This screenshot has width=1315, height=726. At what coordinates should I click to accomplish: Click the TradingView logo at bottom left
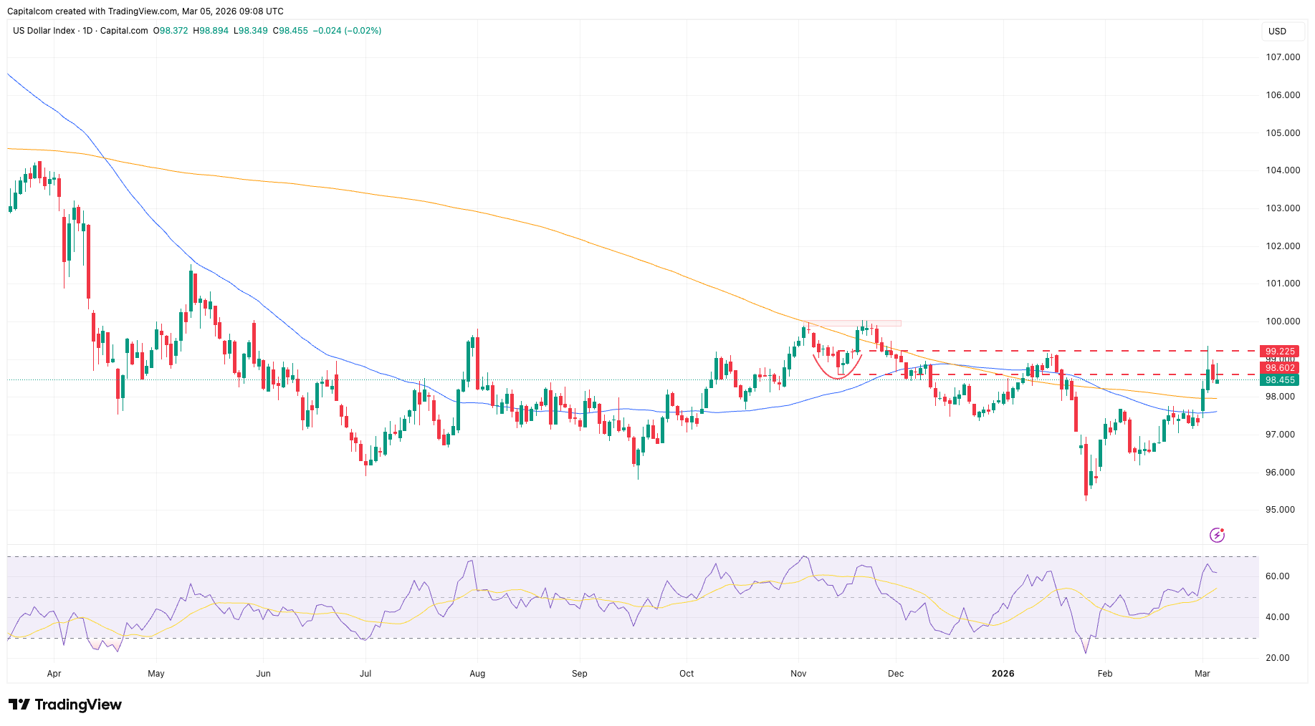coord(65,705)
